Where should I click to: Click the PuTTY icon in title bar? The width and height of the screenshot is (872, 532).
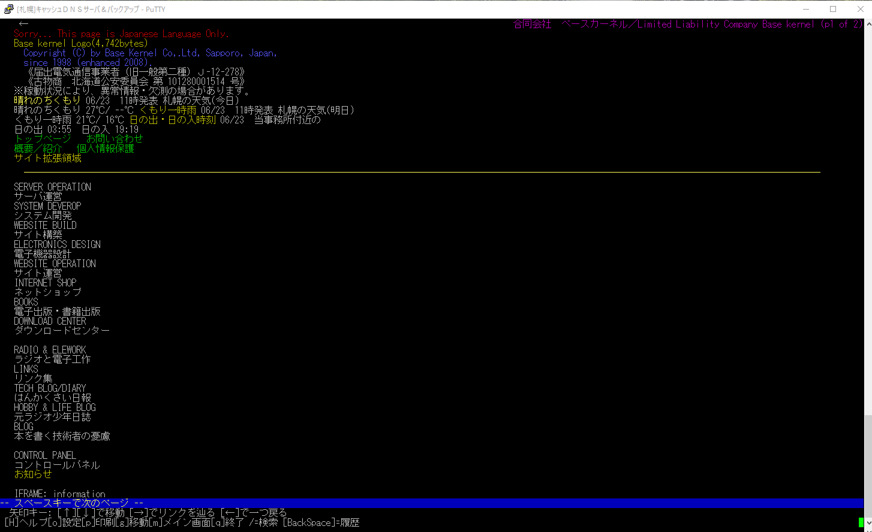[8, 9]
